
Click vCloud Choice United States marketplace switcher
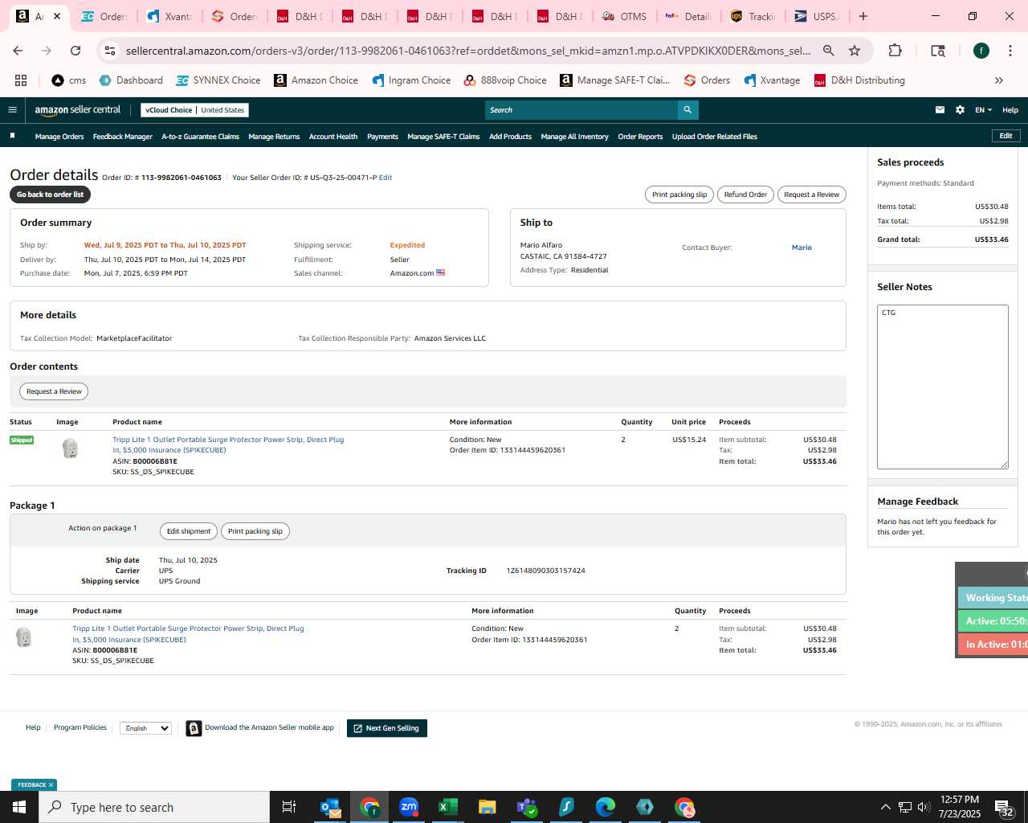(x=194, y=110)
